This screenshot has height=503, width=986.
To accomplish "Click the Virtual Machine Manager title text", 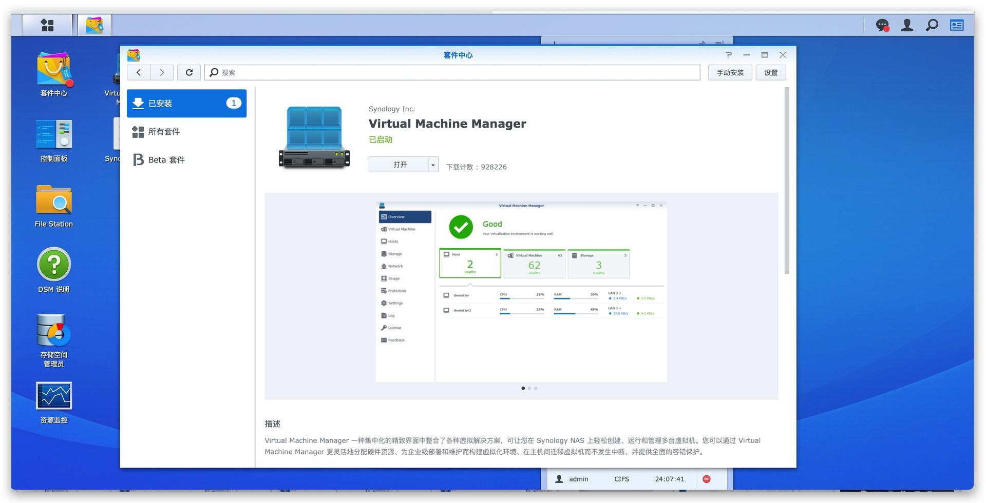I will pyautogui.click(x=447, y=124).
